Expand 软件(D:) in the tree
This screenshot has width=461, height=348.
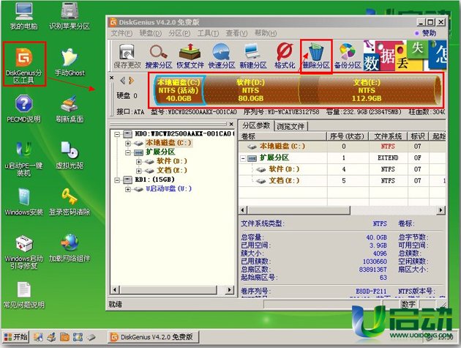[139, 162]
